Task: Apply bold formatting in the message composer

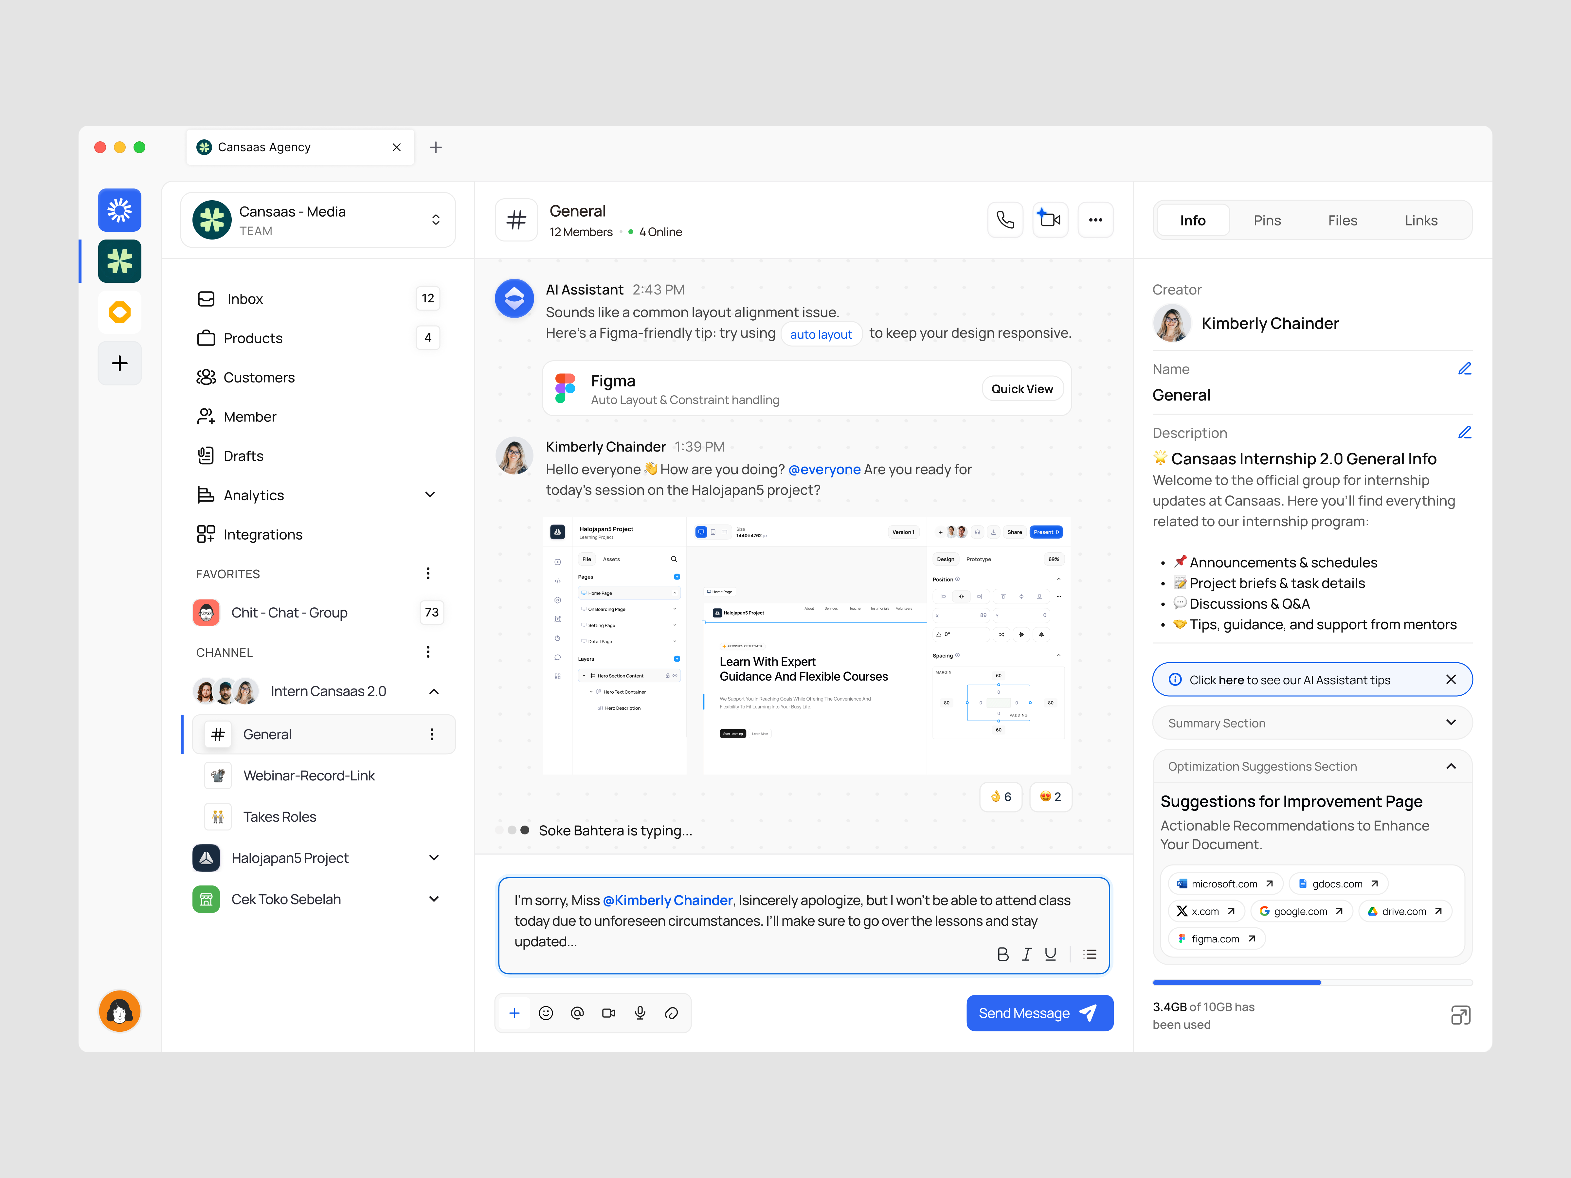Action: point(1003,954)
